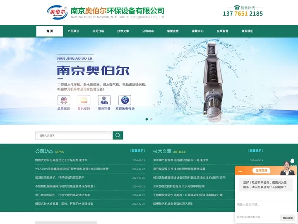This screenshot has width=298, height=224.
Task: Click the telephone hotline icon
Action: tap(237, 7)
